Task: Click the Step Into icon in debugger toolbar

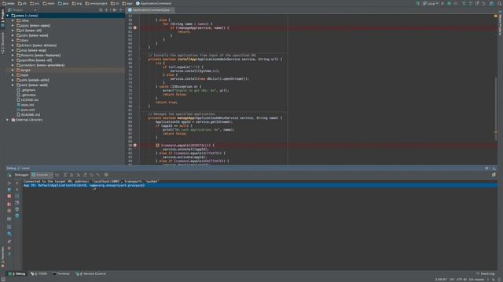Action: tap(72, 175)
